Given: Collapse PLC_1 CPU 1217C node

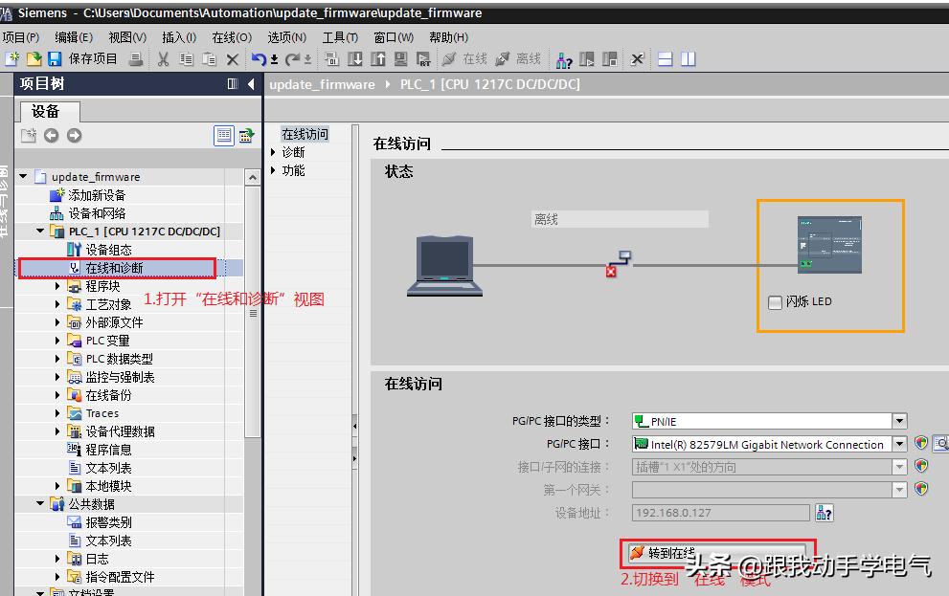Looking at the screenshot, I should click(40, 231).
